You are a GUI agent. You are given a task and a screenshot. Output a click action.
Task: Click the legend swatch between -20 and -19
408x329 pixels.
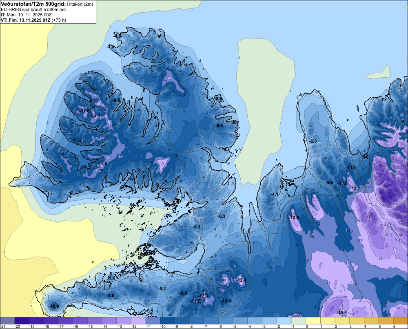tap(22, 321)
